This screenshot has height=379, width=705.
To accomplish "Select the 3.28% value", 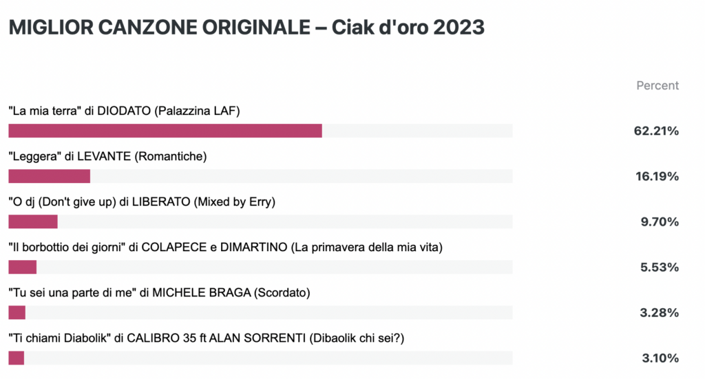I will coord(660,312).
